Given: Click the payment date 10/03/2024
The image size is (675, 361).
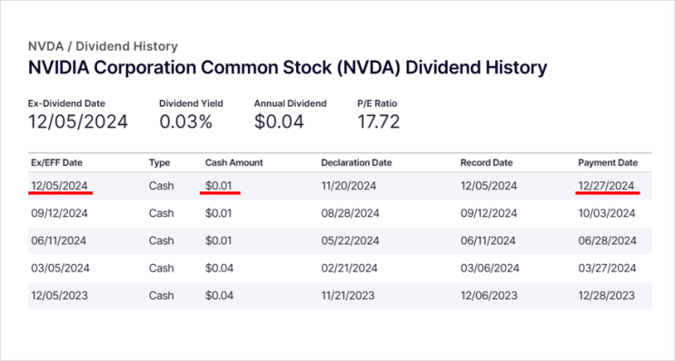Looking at the screenshot, I should 607,213.
